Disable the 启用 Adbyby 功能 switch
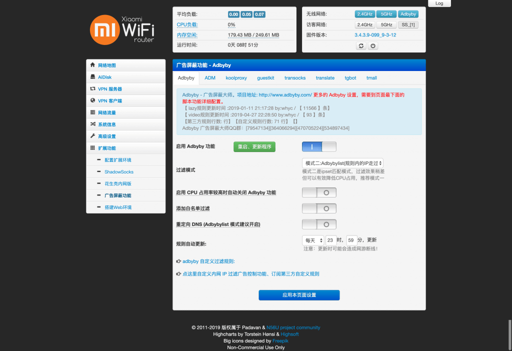This screenshot has width=512, height=351. [319, 146]
